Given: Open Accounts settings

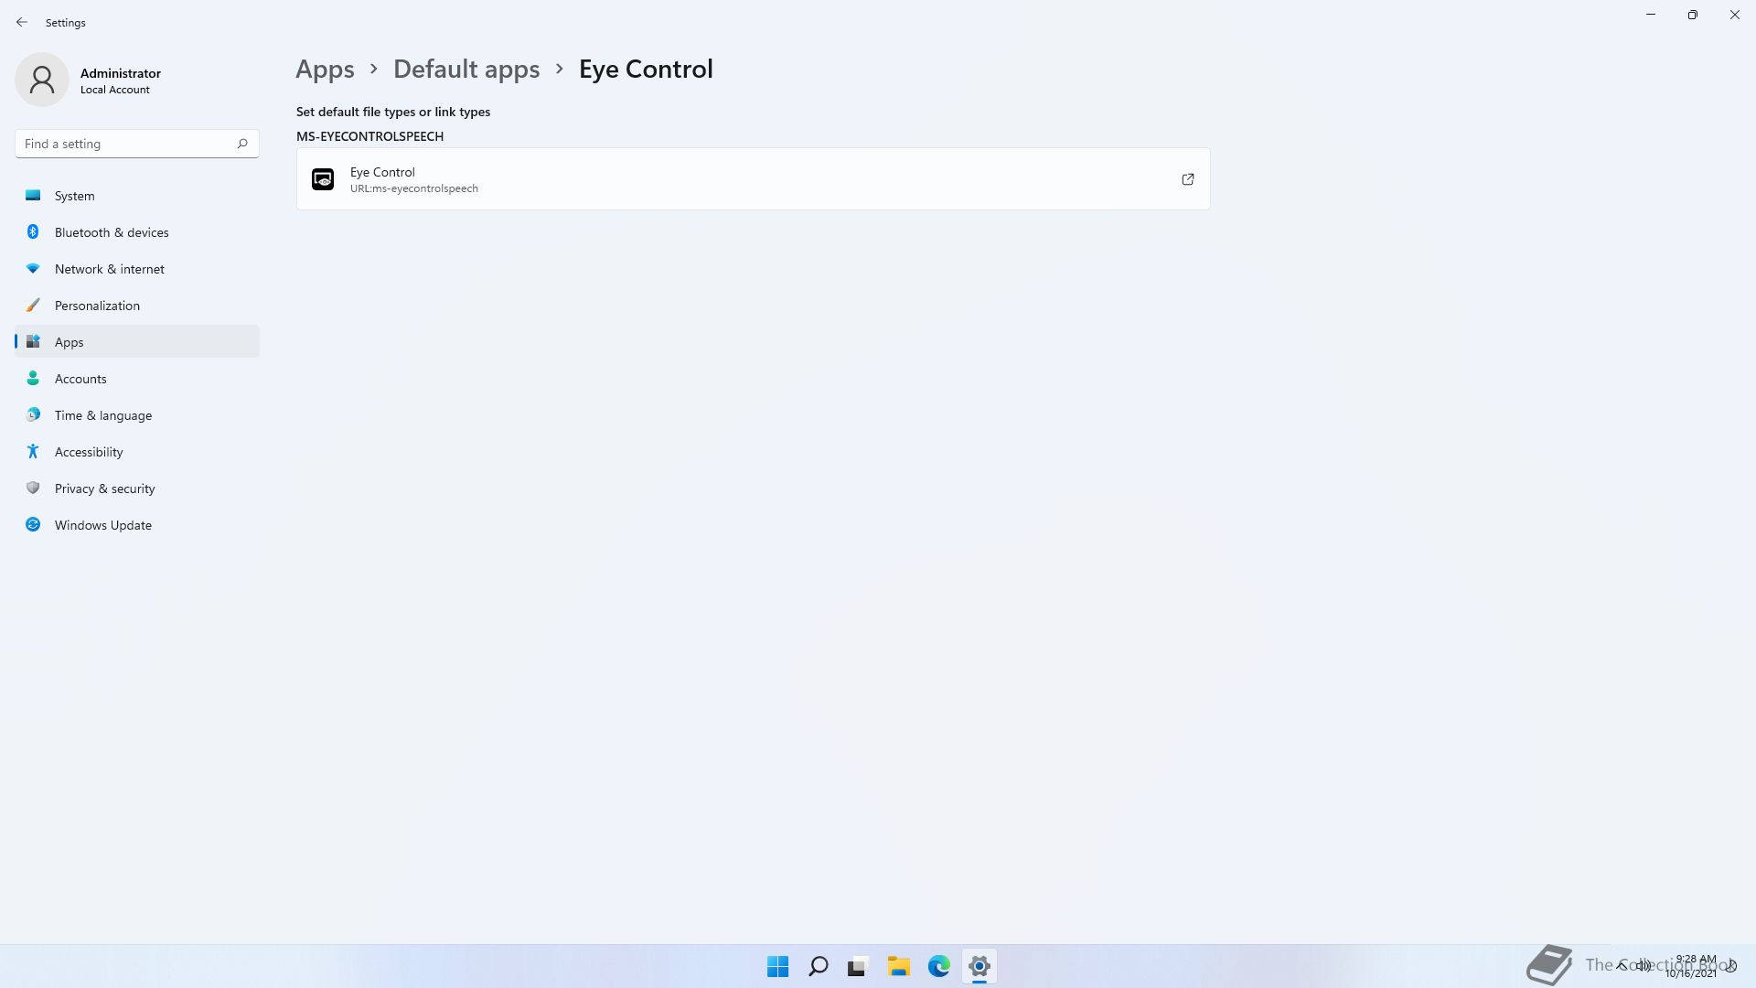Looking at the screenshot, I should pos(137,379).
